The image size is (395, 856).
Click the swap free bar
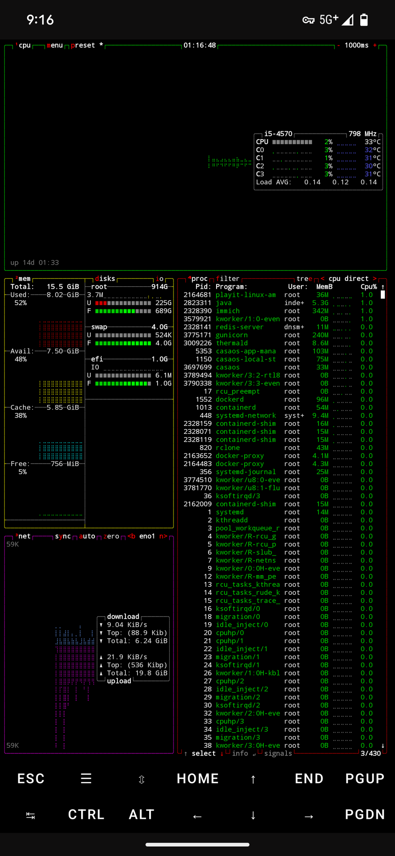click(x=123, y=343)
